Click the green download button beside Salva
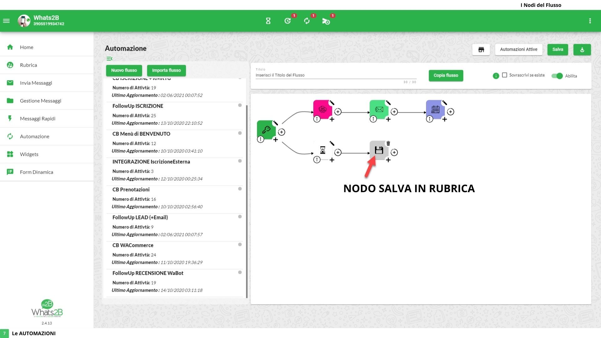This screenshot has width=601, height=338. tap(582, 49)
